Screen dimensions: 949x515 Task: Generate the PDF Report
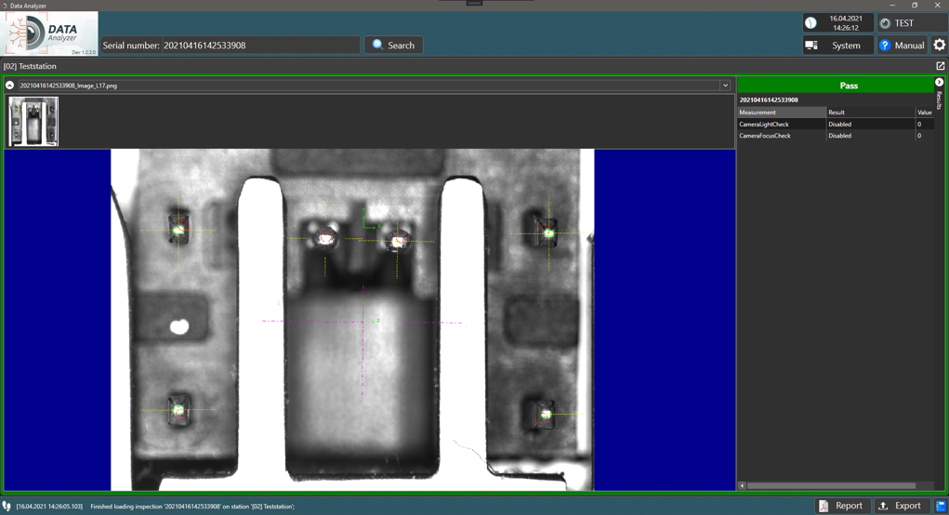[841, 506]
